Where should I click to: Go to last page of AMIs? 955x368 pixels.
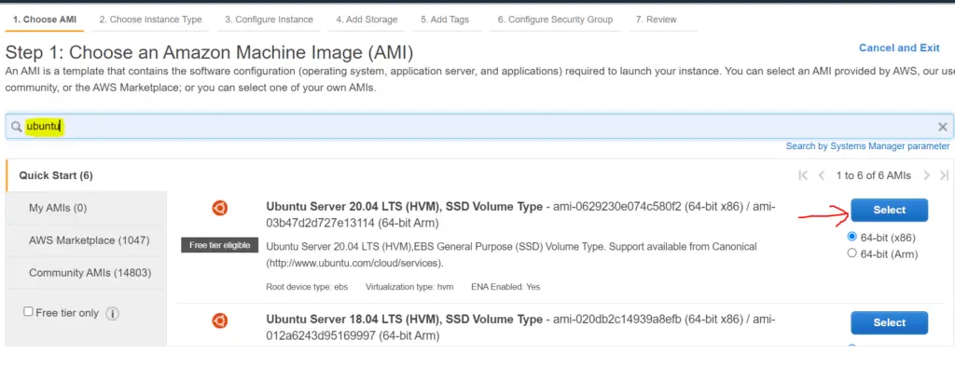point(944,175)
